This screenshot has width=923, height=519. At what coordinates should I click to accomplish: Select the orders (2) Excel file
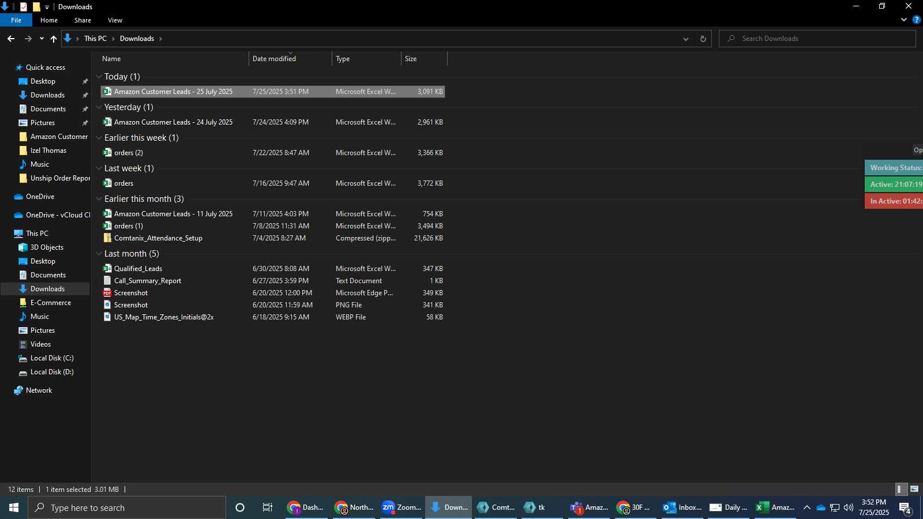(273, 153)
